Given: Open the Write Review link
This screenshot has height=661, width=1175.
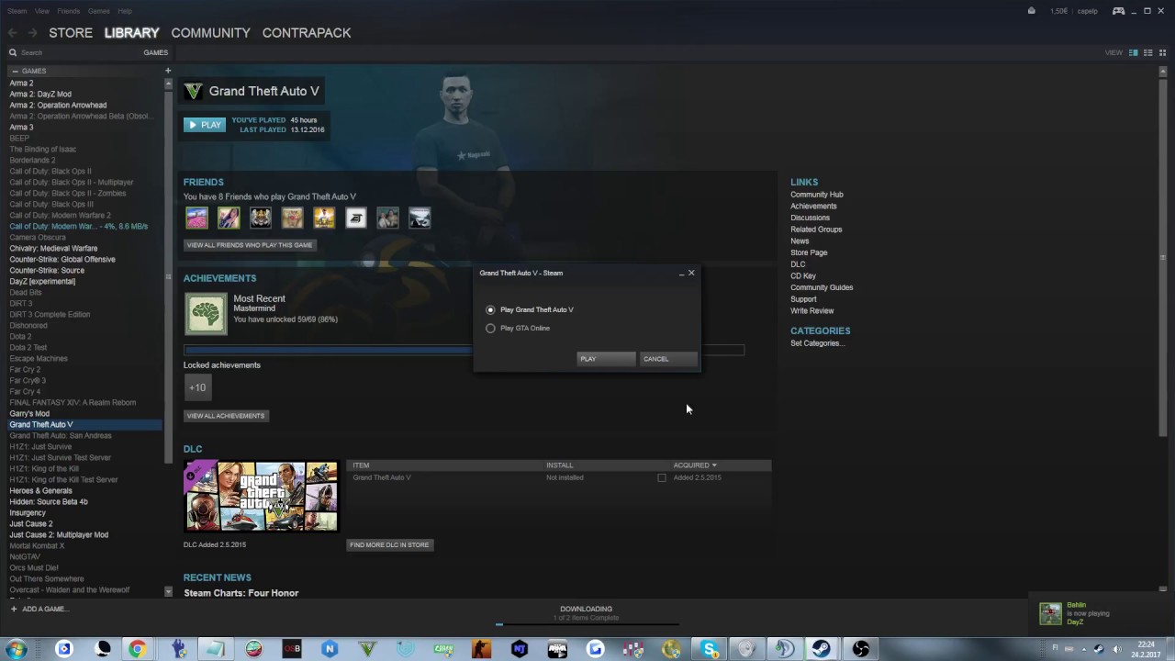Looking at the screenshot, I should 812,311.
